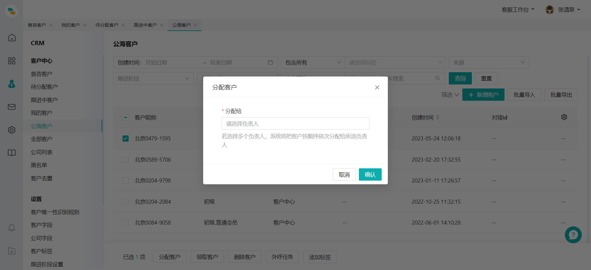
Task: Close the 分配客户 dialog with X
Action: pos(377,88)
